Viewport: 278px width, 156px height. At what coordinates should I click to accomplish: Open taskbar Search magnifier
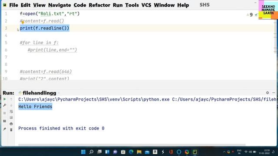pyautogui.click(x=91, y=152)
